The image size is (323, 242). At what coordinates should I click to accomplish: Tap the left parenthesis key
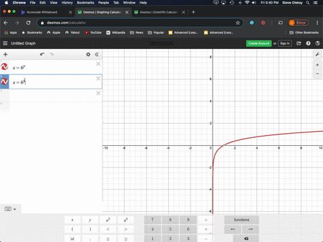tap(72, 229)
